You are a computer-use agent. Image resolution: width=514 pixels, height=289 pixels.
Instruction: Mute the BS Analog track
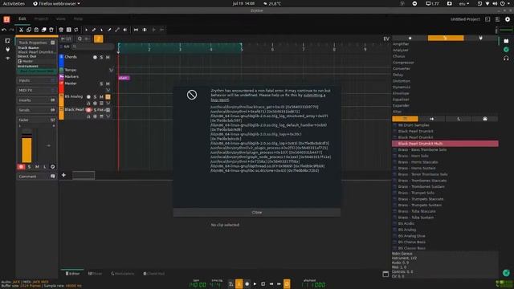[101, 97]
